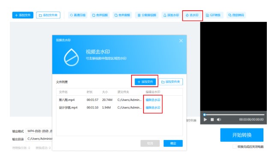272x161 pixels.
Task: Enable 转换完成后关闭电脑 checkbox
Action: tap(234, 146)
